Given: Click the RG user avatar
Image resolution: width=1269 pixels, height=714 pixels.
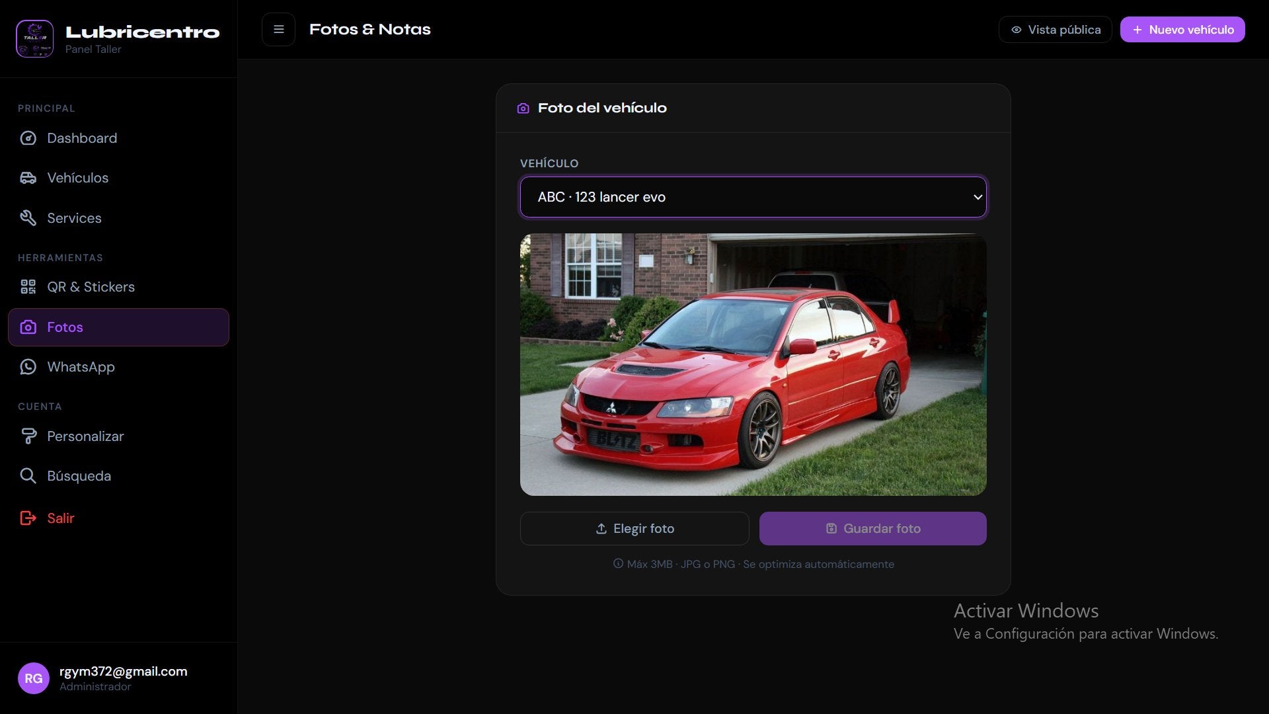Looking at the screenshot, I should click(34, 678).
